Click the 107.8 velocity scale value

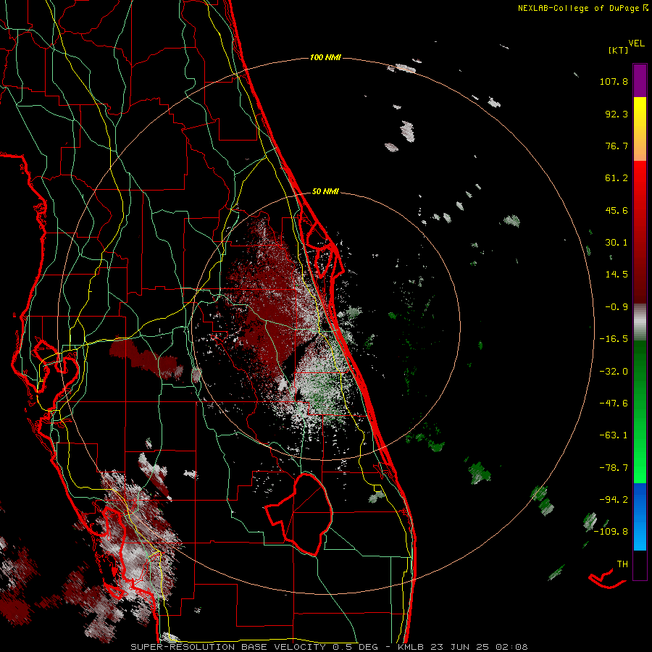pos(614,81)
